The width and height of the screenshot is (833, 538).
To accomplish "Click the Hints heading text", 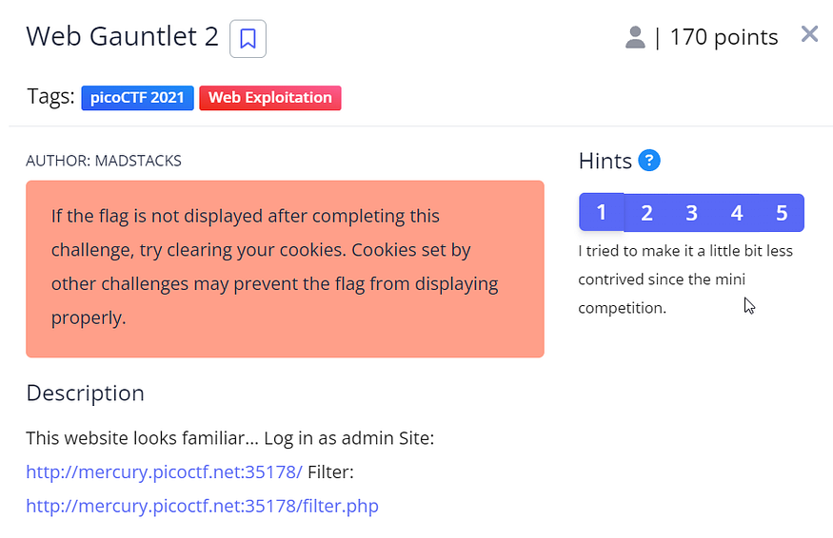I will 605,161.
